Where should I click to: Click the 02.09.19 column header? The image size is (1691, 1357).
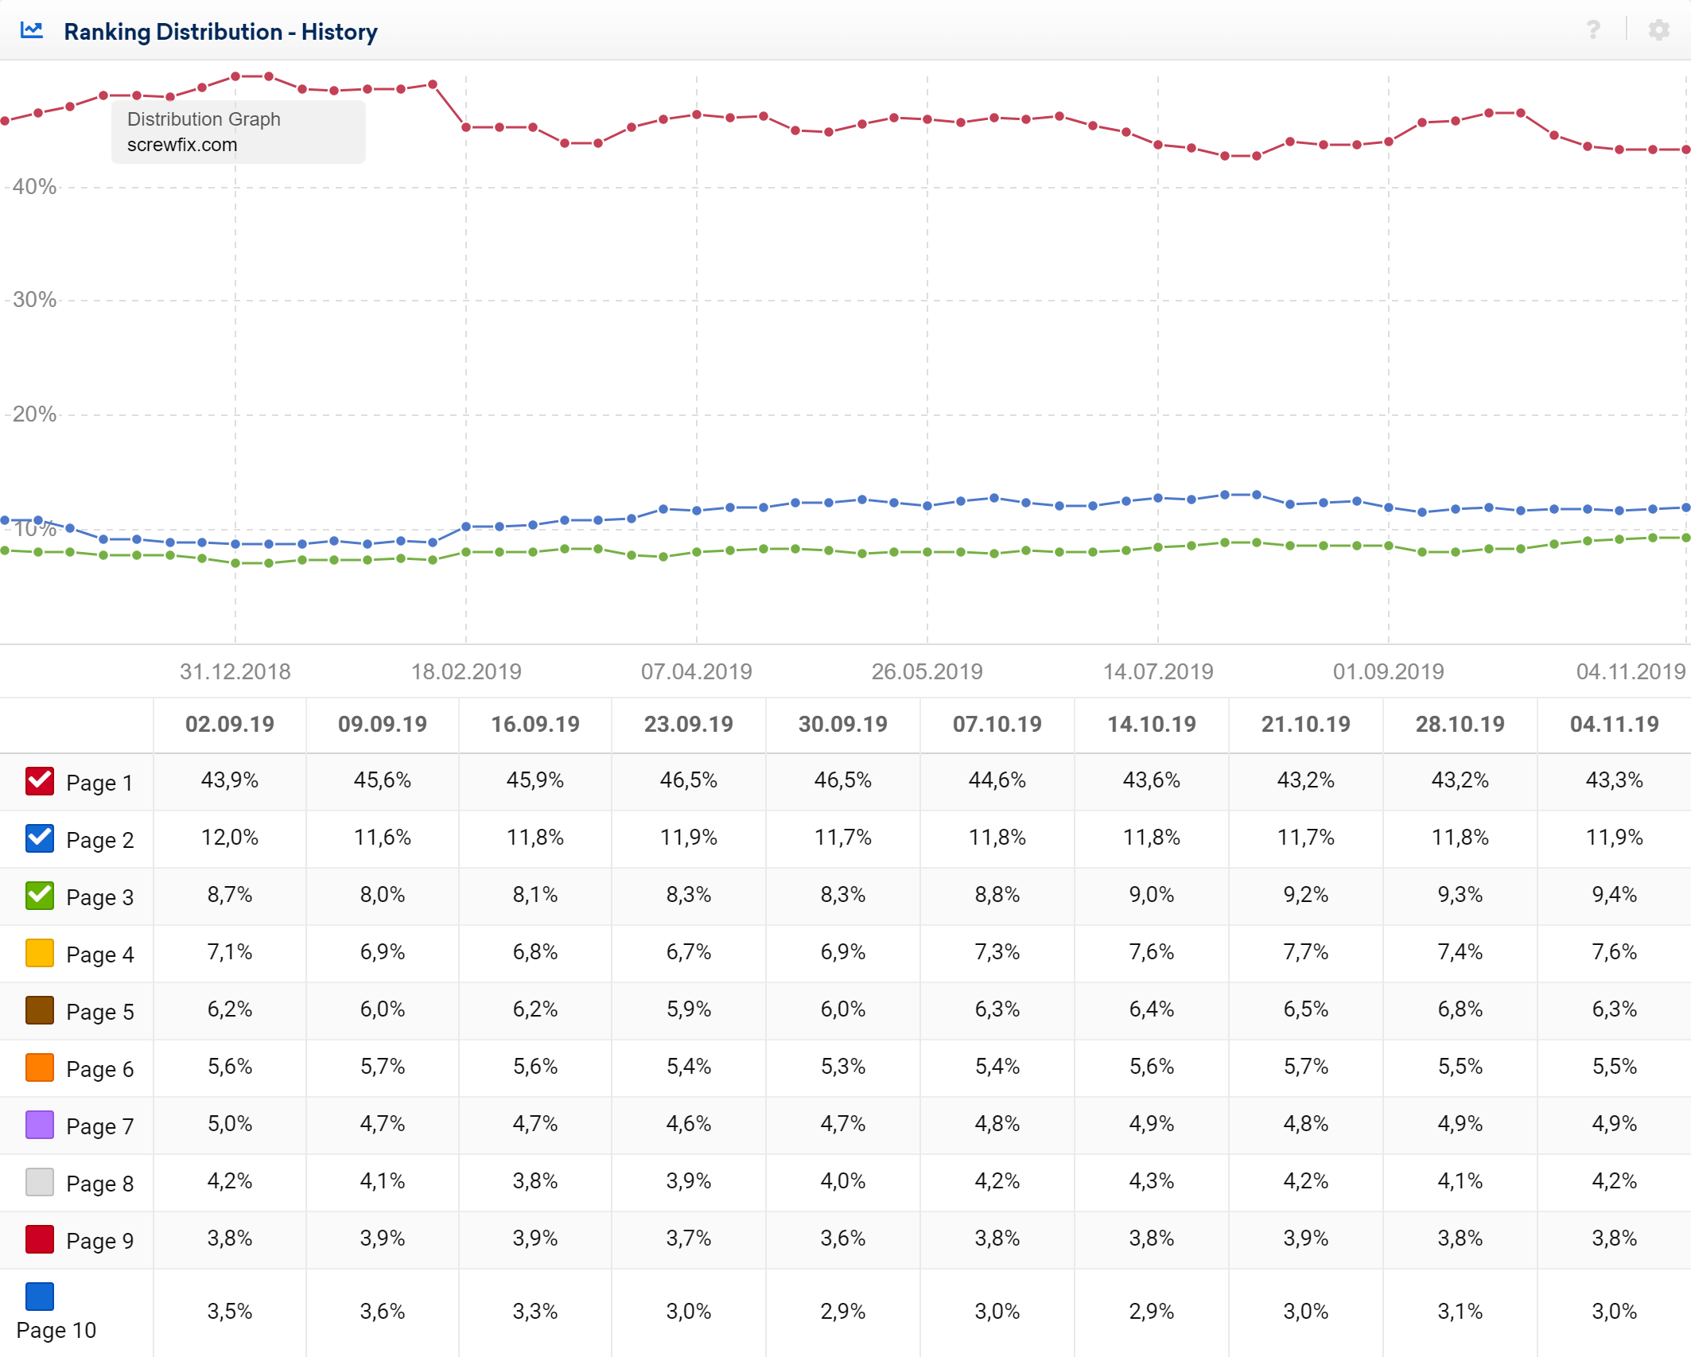(x=229, y=725)
